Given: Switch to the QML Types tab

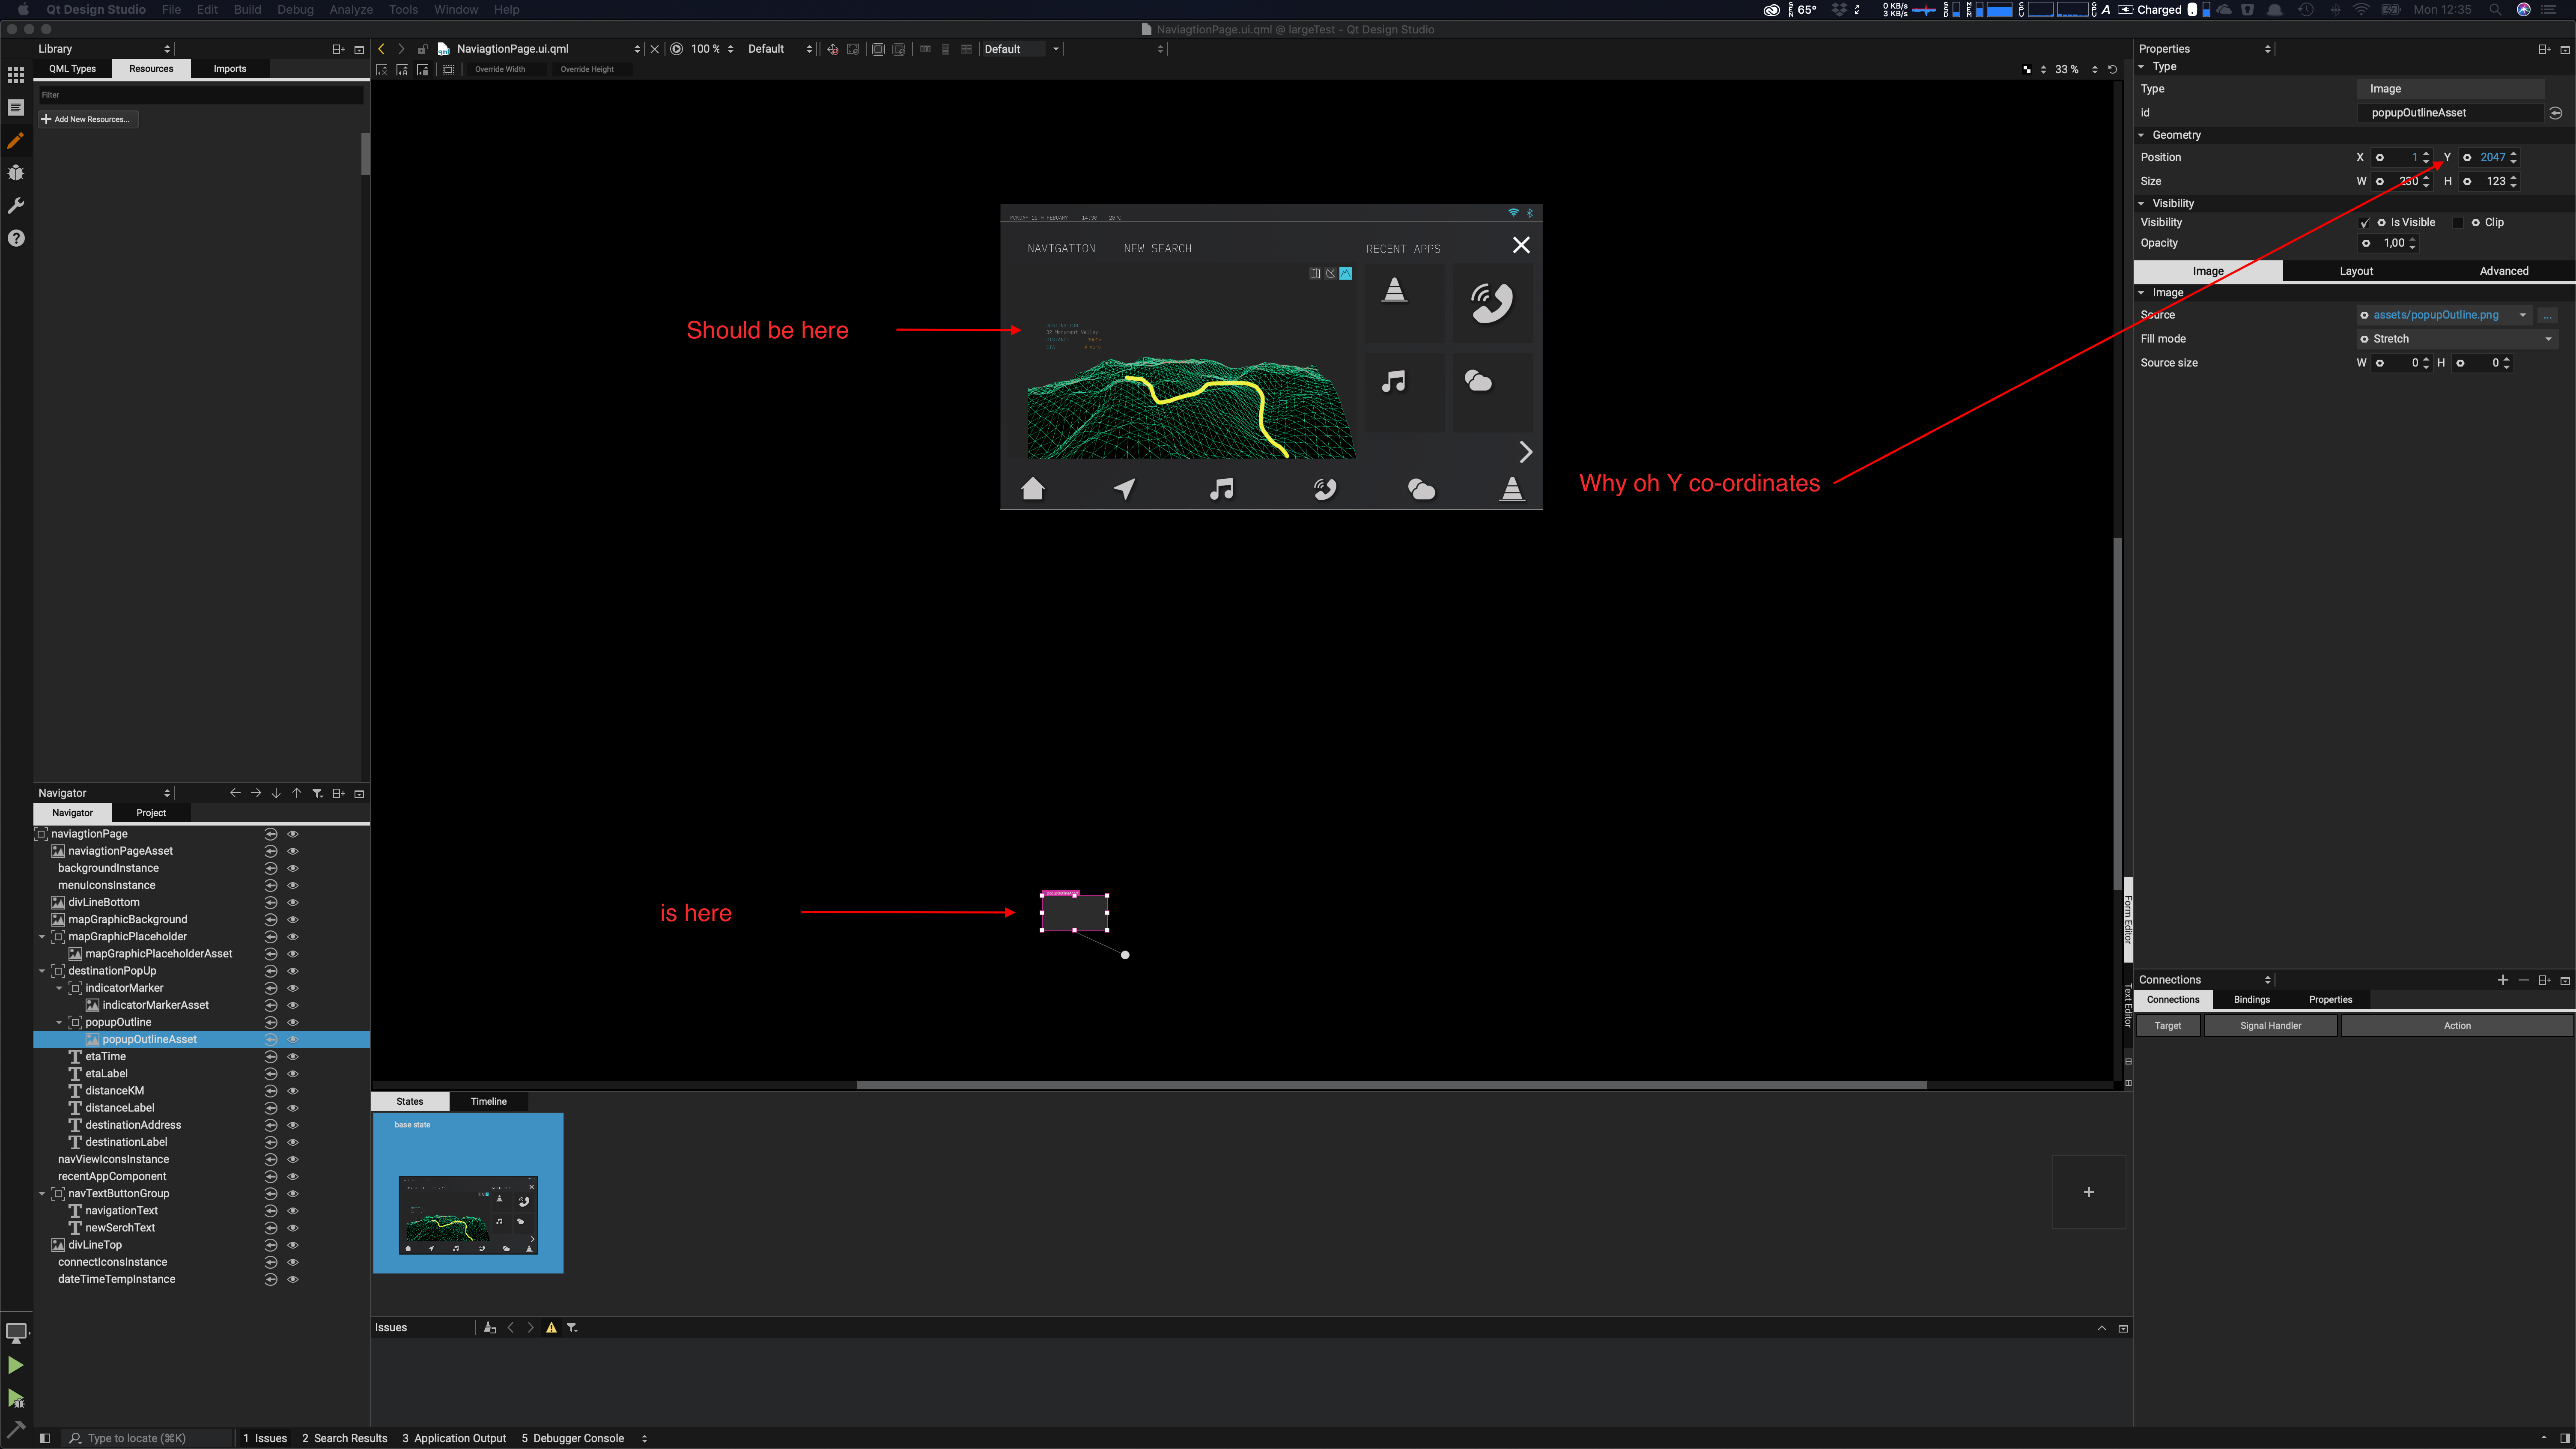Looking at the screenshot, I should 73,69.
